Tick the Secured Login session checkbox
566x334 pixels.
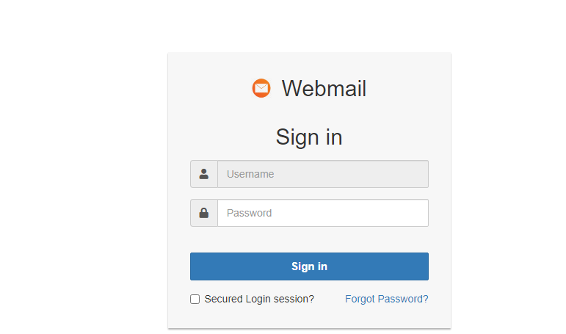(195, 299)
